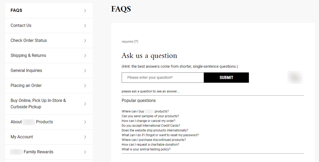
Task: Click the International Credit Cards question
Action: tap(150, 125)
